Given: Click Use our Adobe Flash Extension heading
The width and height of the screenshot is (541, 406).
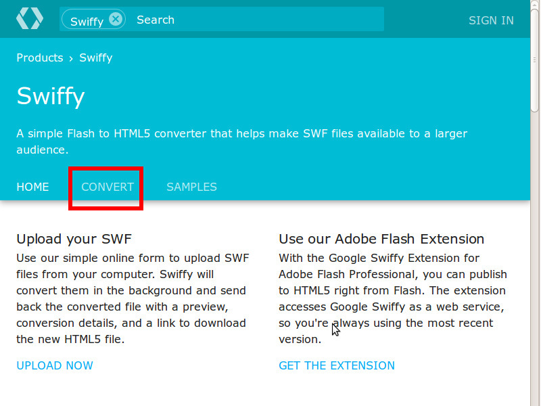Looking at the screenshot, I should pyautogui.click(x=381, y=239).
